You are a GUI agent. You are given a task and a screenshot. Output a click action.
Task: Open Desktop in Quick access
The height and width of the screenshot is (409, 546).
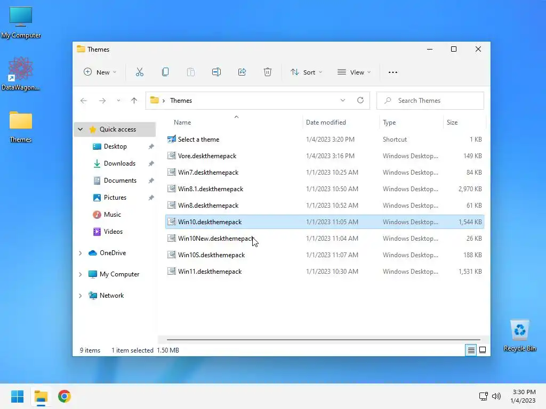115,146
